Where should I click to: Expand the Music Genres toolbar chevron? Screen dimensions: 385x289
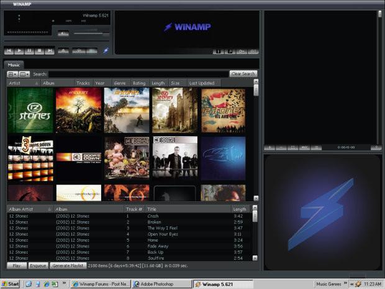point(345,283)
